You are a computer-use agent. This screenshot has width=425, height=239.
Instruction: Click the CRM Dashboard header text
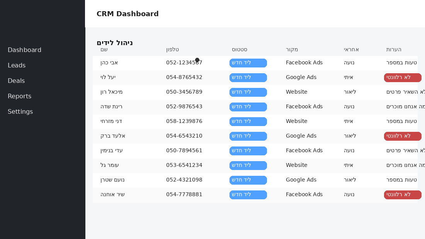pos(127,13)
